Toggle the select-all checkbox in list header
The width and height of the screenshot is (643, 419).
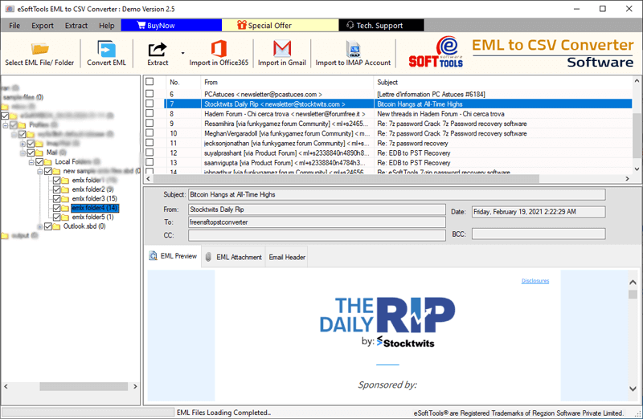tap(149, 82)
